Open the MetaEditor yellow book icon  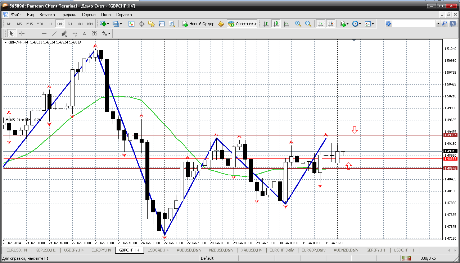(221, 24)
